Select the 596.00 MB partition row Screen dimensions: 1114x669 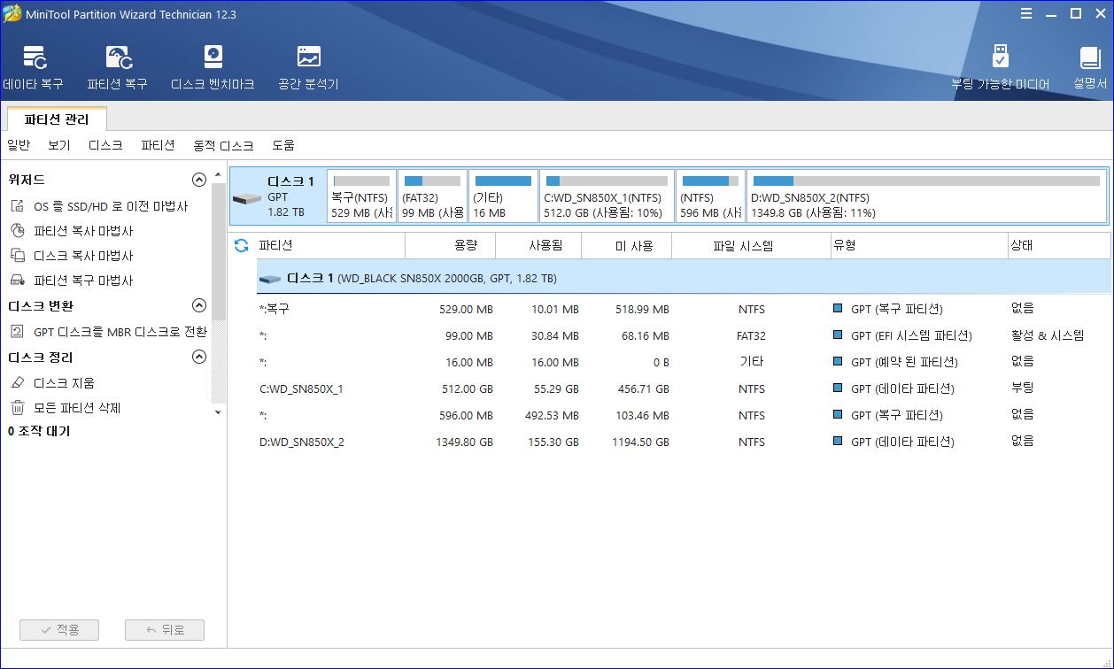click(x=684, y=415)
